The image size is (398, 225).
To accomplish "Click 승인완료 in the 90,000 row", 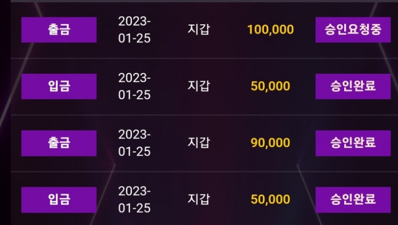I will point(353,143).
